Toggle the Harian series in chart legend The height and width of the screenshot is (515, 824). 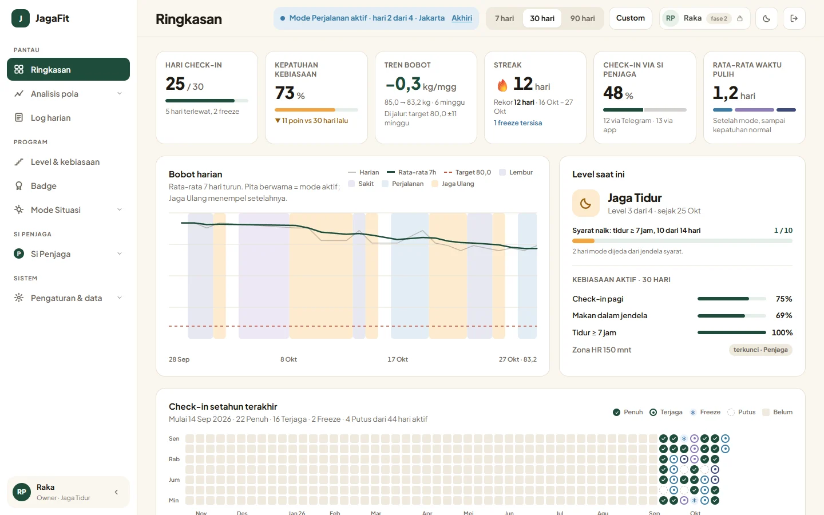tap(363, 172)
